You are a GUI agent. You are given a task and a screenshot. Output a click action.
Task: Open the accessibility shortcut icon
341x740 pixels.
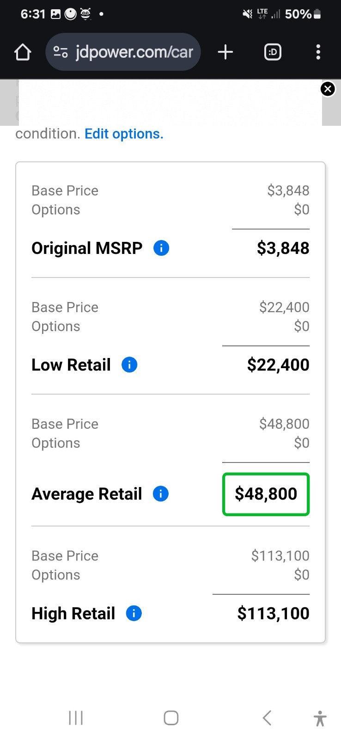pyautogui.click(x=320, y=718)
